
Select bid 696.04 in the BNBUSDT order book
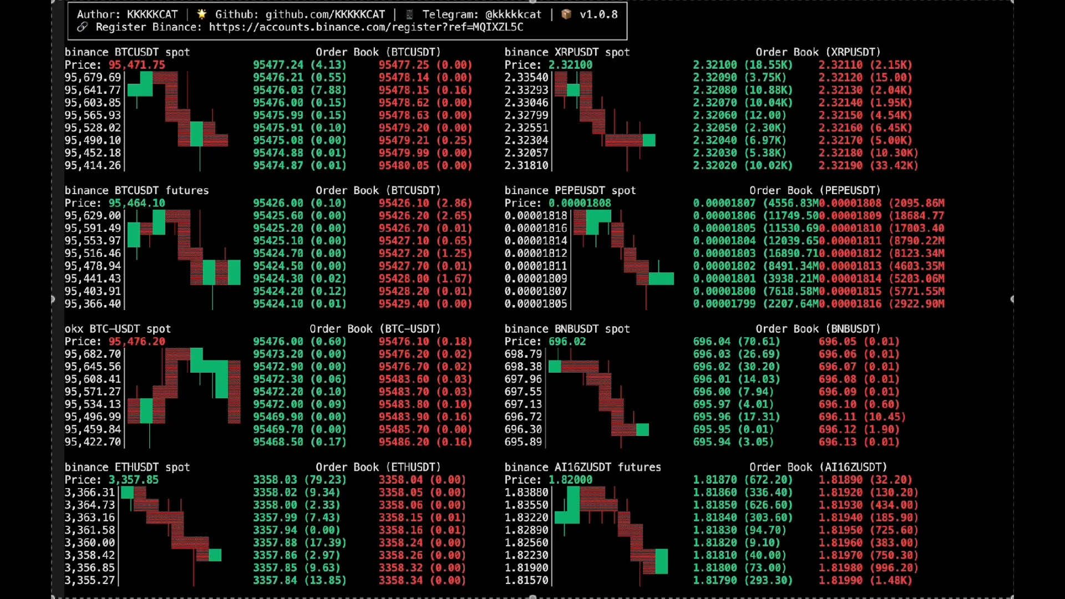click(712, 341)
